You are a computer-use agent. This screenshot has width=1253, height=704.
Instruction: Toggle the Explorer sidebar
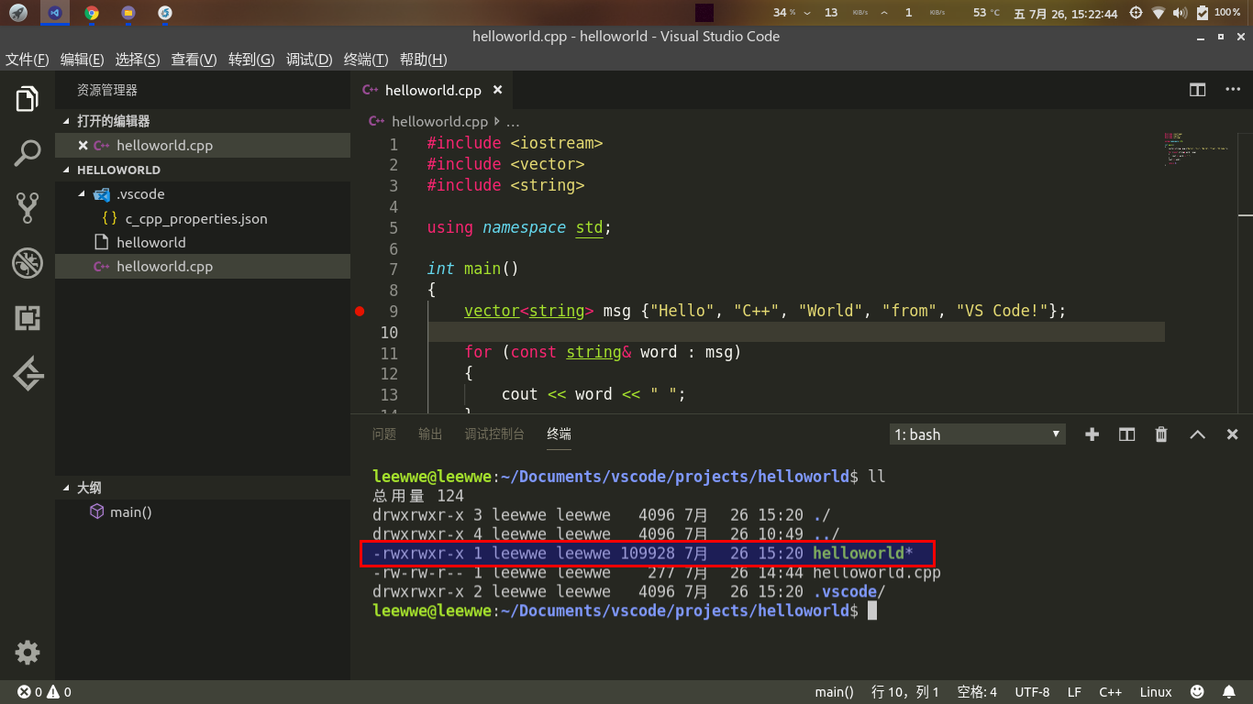click(28, 97)
